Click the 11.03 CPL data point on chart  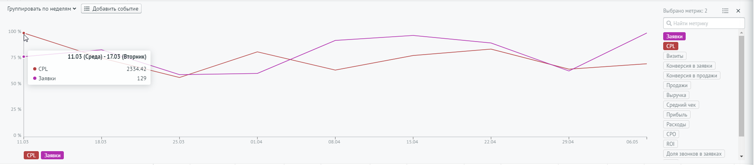(24, 33)
